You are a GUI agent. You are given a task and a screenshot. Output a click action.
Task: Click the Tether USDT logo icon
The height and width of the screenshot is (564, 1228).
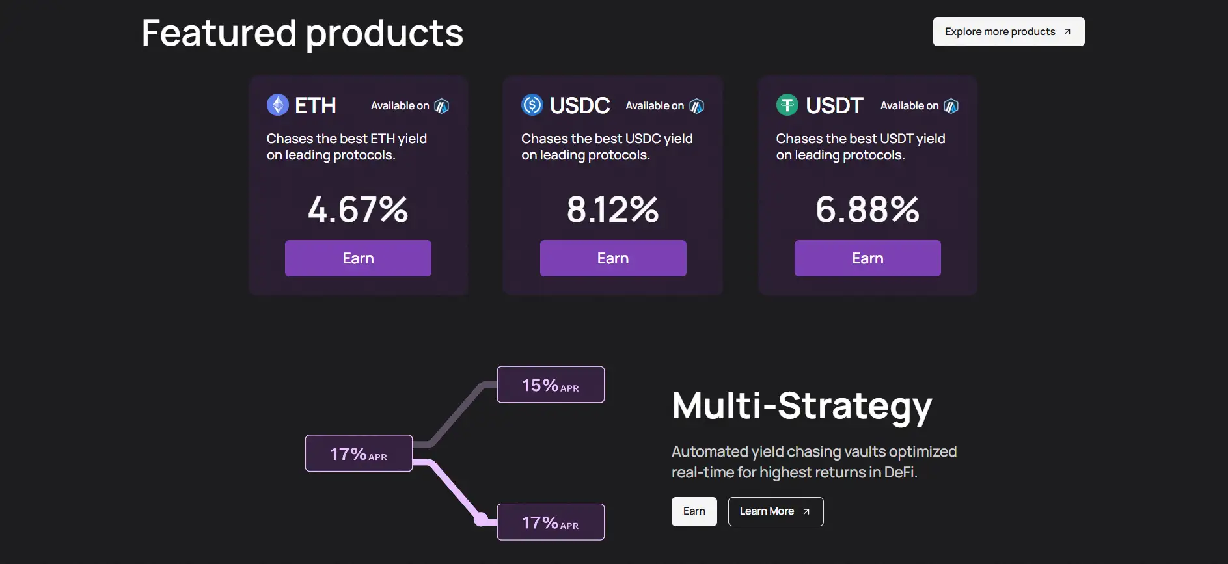[x=787, y=105]
